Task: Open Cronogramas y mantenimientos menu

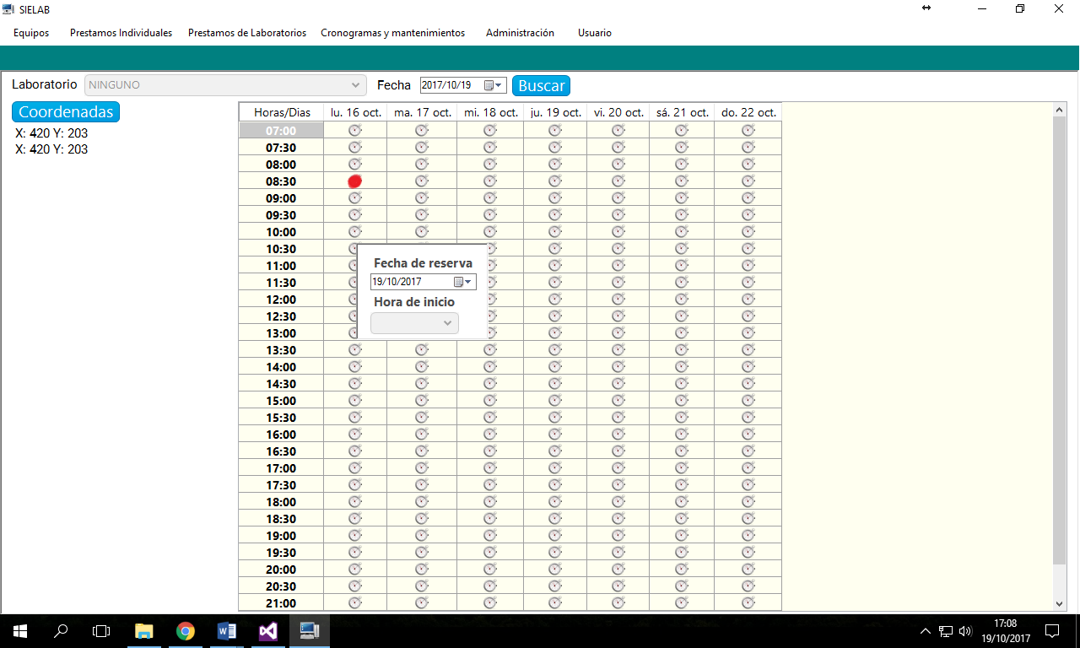Action: pyautogui.click(x=392, y=33)
